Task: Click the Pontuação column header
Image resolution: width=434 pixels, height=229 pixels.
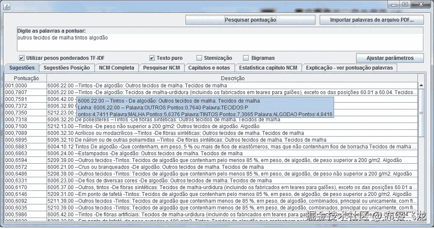Action: point(26,78)
